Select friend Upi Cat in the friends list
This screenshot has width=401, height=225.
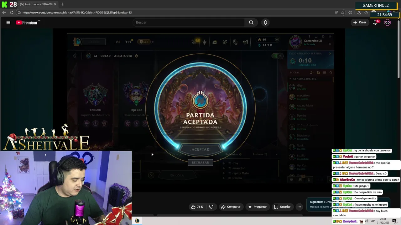[x=310, y=167]
